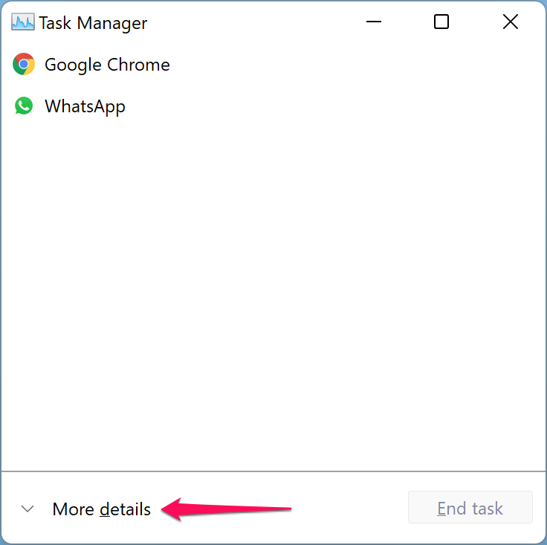Minimize the Task Manager window
The image size is (547, 545).
373,22
